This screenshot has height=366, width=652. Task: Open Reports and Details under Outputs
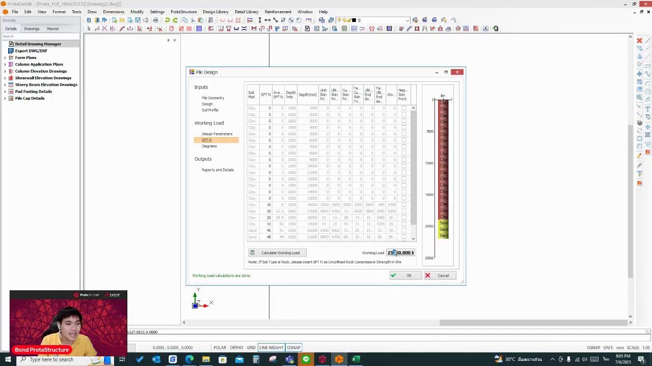[x=218, y=170]
